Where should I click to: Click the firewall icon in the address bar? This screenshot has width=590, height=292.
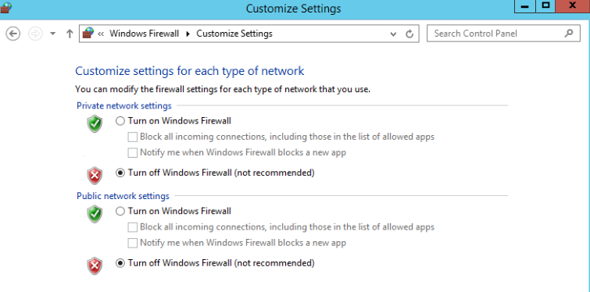click(88, 33)
